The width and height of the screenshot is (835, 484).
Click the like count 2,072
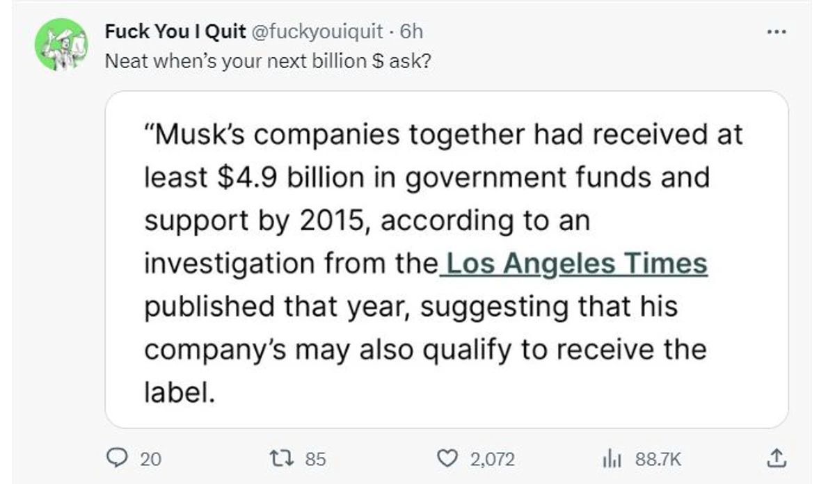coord(492,459)
